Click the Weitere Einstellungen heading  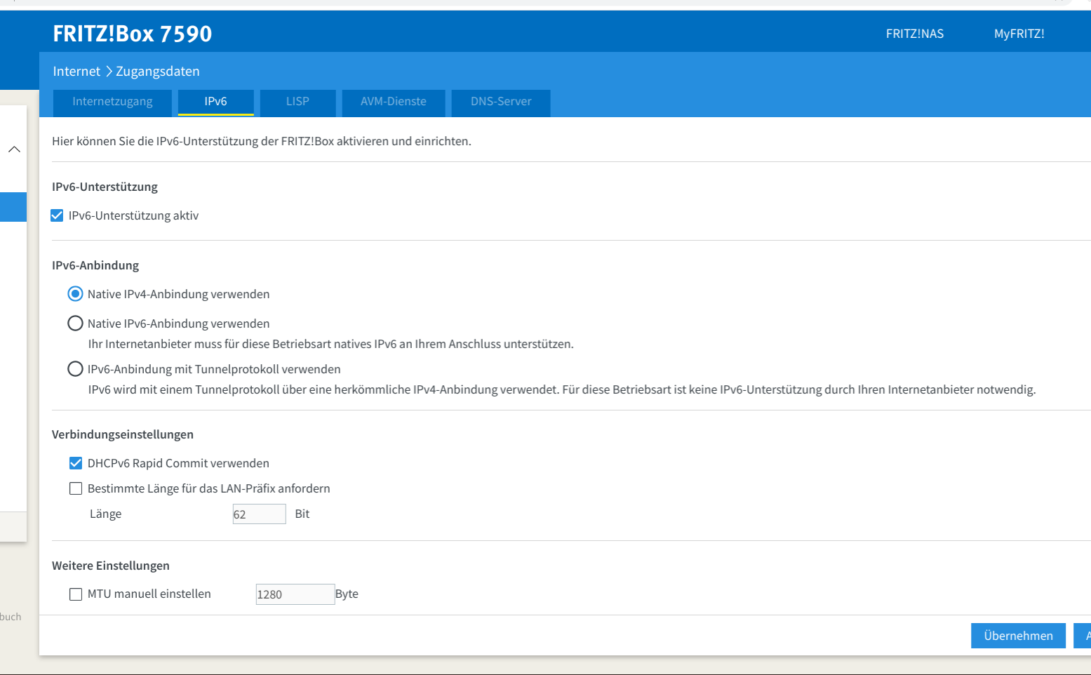click(x=111, y=566)
